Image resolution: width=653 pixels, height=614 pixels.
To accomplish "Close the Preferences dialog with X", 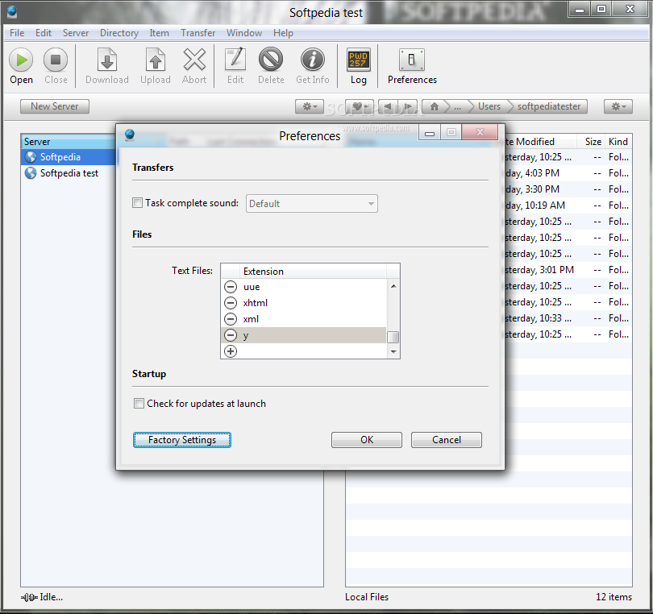I will tap(480, 132).
